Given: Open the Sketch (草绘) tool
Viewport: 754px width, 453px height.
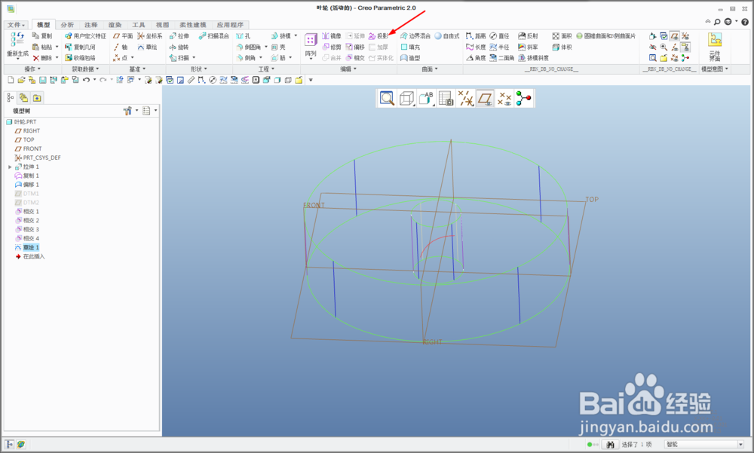Looking at the screenshot, I should coord(148,47).
